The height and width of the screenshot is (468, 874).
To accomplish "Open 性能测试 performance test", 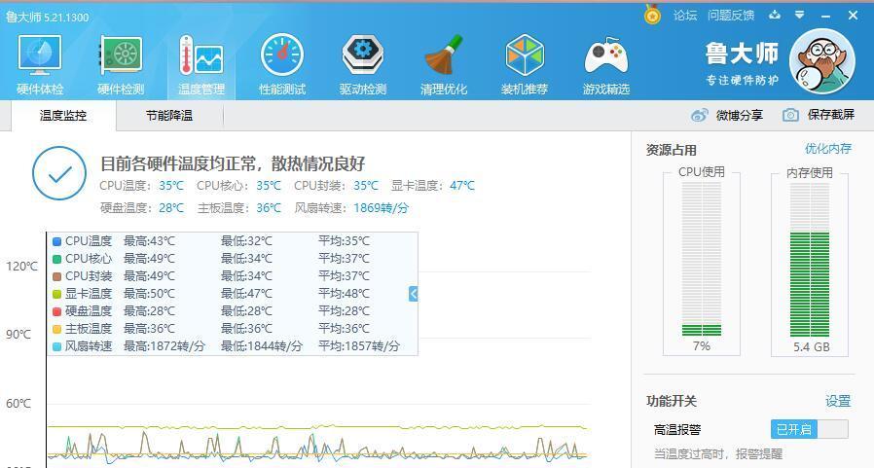I will pyautogui.click(x=282, y=64).
